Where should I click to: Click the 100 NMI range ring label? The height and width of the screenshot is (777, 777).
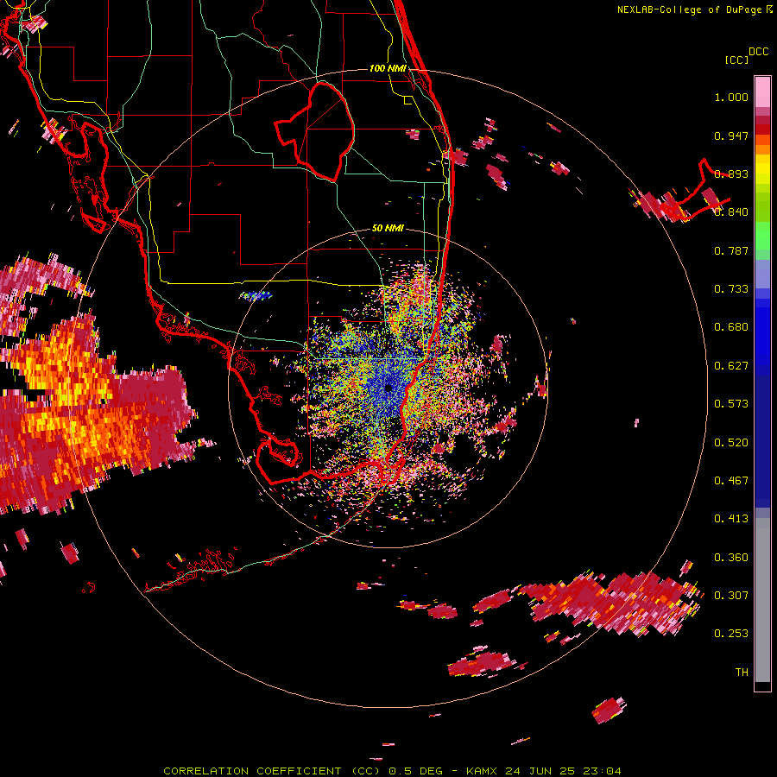point(388,68)
